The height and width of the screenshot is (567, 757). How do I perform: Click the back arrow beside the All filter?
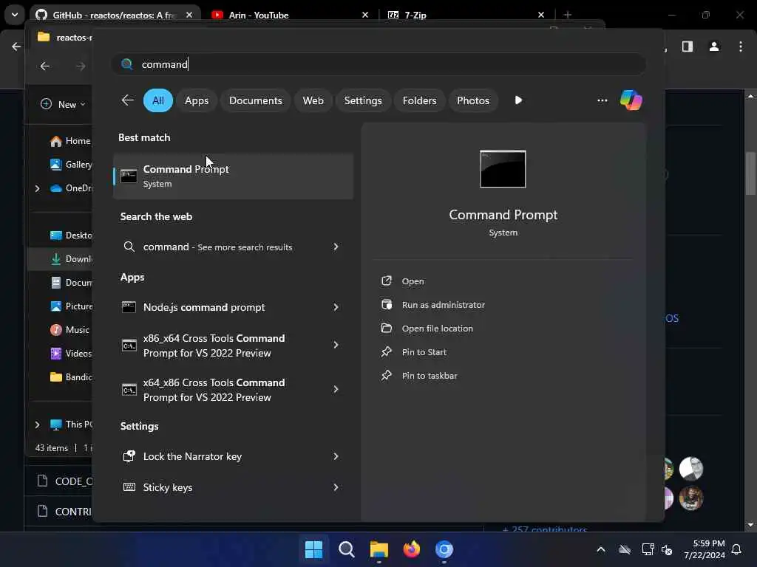click(127, 100)
